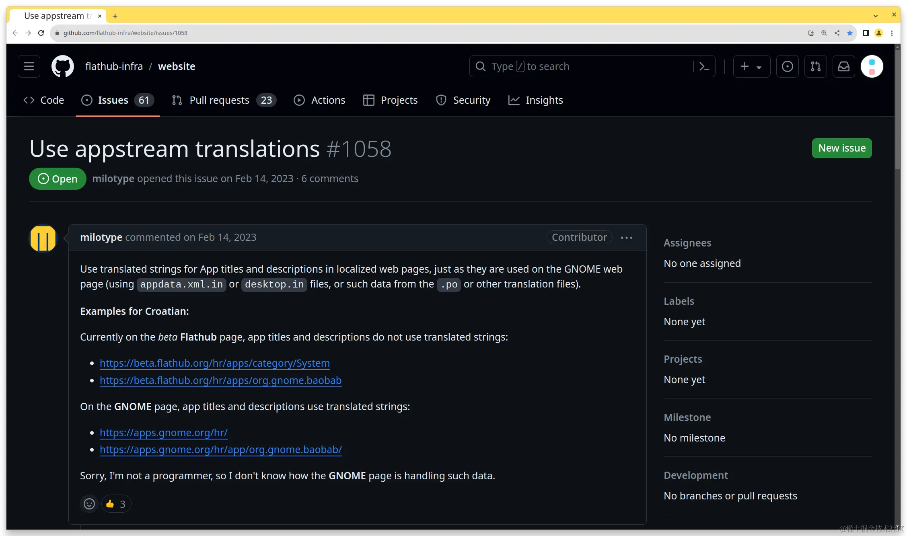Image resolution: width=907 pixels, height=536 pixels.
Task: Click the GitHub Octocat logo
Action: click(x=63, y=66)
